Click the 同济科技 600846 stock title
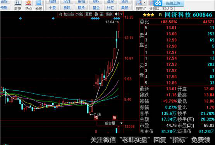Viewport: 215px width, 145px height. coord(188,15)
